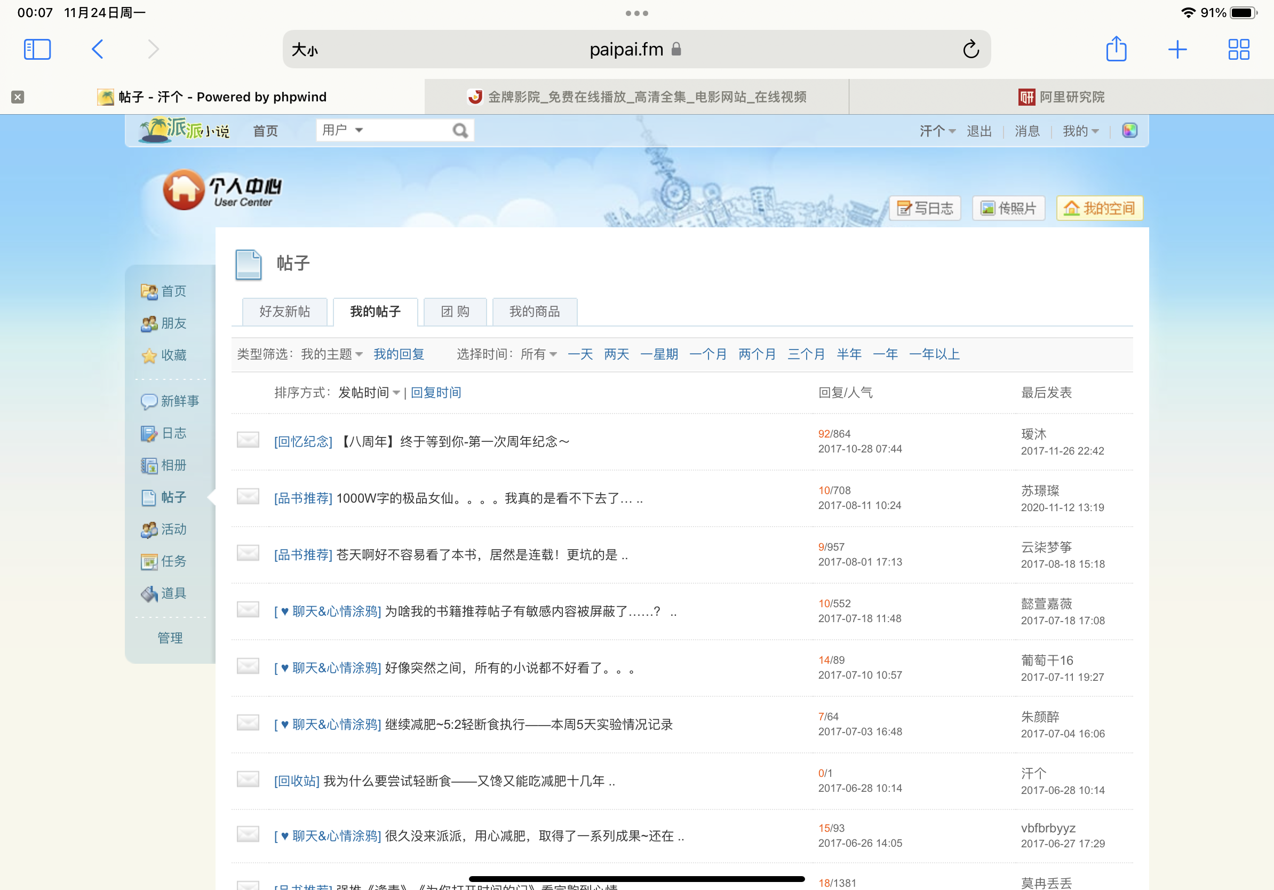Image resolution: width=1274 pixels, height=890 pixels.
Task: Switch to the 我的商品 tab
Action: click(535, 312)
